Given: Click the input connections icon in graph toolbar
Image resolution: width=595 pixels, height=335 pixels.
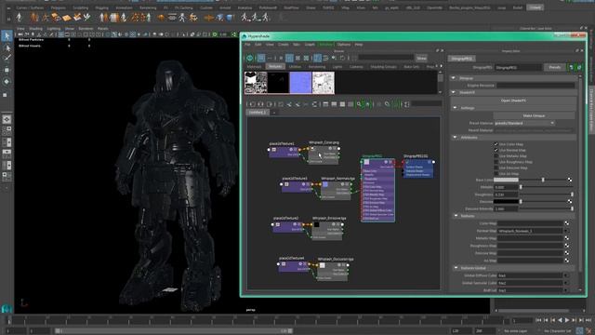Looking at the screenshot, I should (252, 103).
